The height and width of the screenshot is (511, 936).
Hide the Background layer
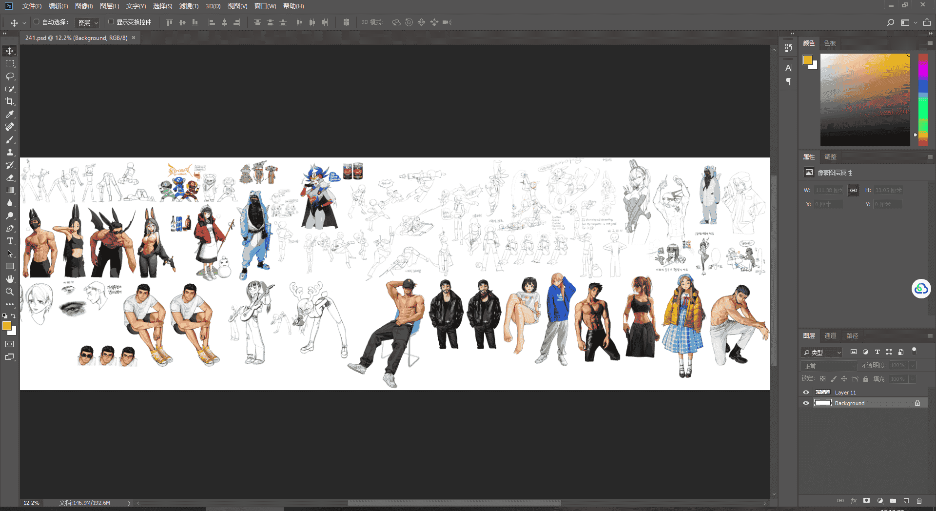coord(806,403)
